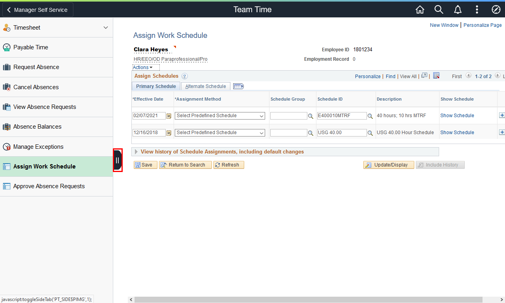Look up Schedule Group in 02/07/2021 row
This screenshot has height=303, width=505.
coord(311,116)
